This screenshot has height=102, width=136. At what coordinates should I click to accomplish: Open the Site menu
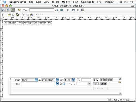coord(99,2)
